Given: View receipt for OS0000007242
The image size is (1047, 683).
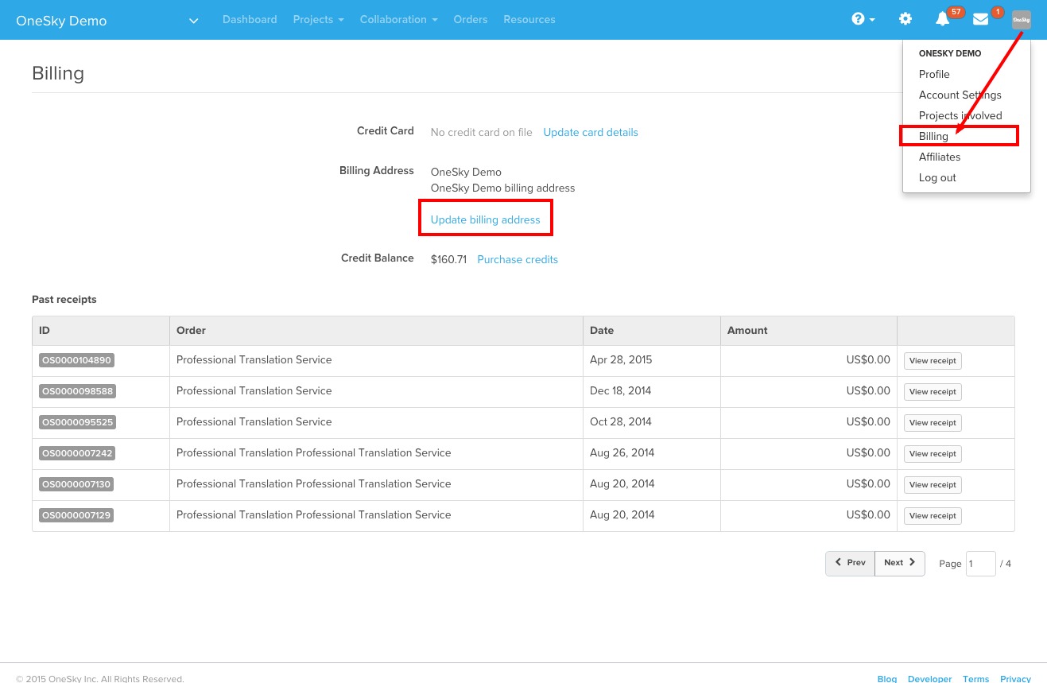Looking at the screenshot, I should click(x=933, y=454).
